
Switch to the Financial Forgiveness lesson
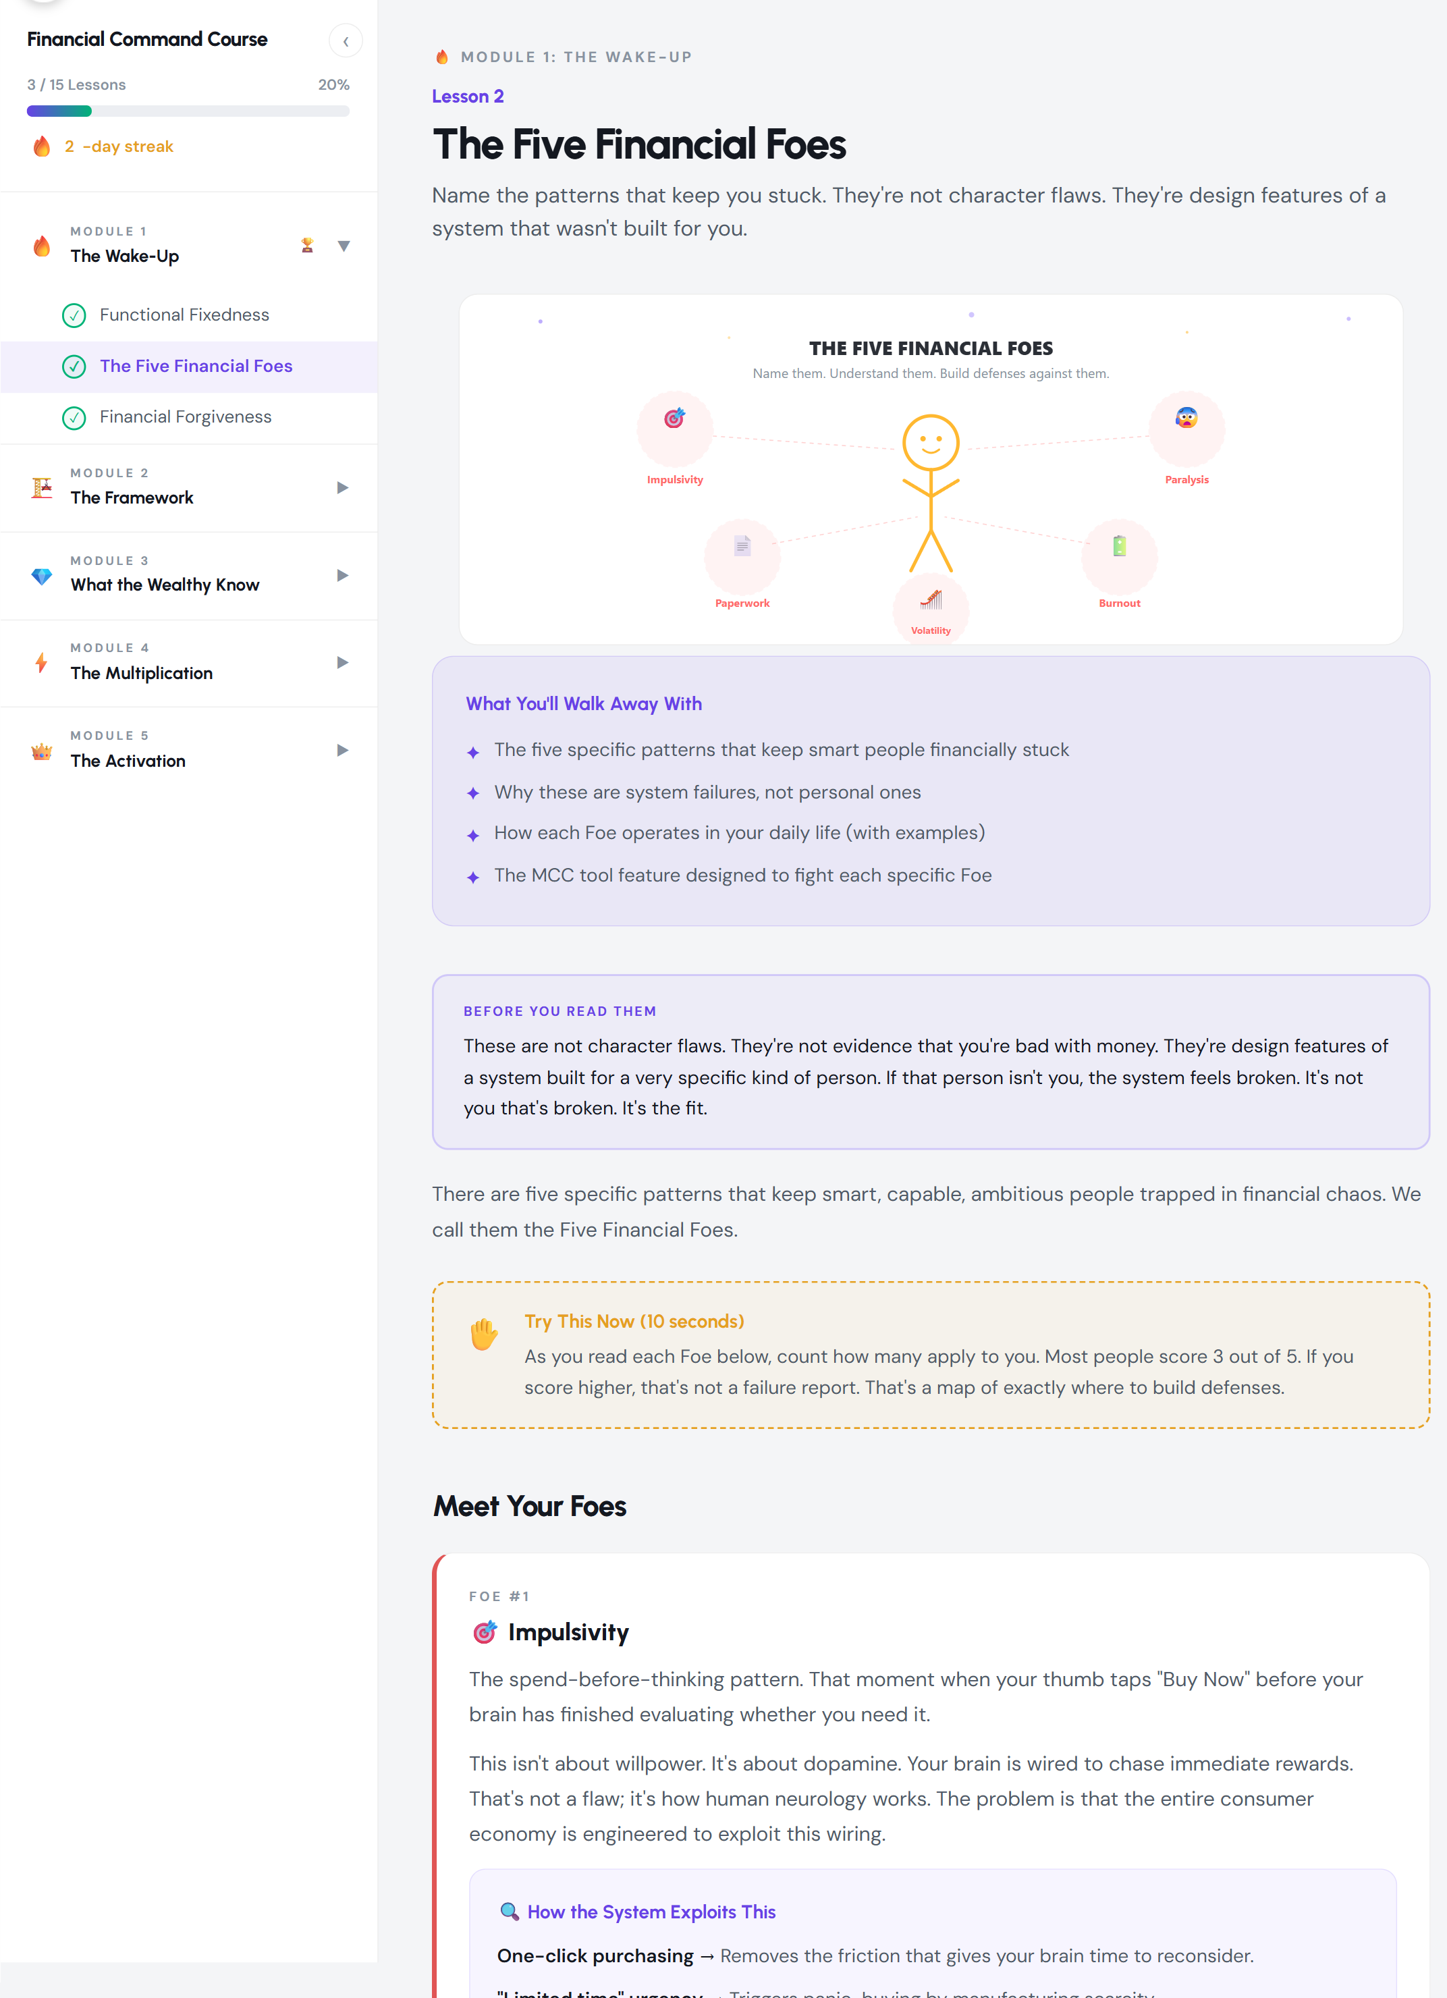click(186, 416)
